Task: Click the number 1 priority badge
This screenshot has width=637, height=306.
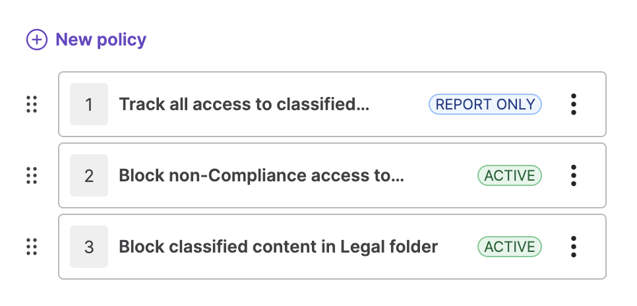Action: point(89,104)
